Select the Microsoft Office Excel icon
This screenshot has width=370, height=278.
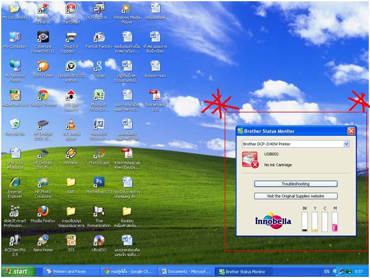[x=99, y=100]
